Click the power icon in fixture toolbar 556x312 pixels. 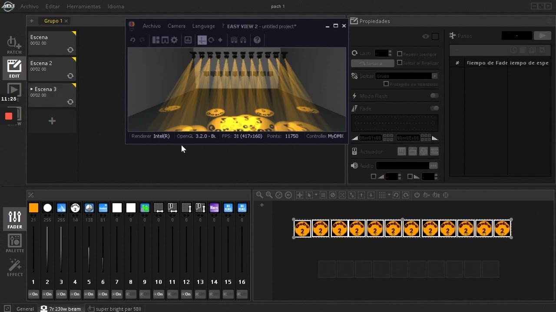[417, 195]
